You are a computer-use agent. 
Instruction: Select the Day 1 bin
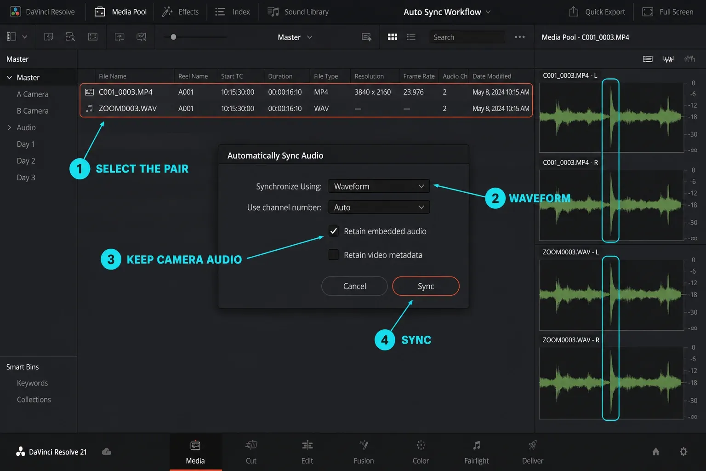click(26, 144)
